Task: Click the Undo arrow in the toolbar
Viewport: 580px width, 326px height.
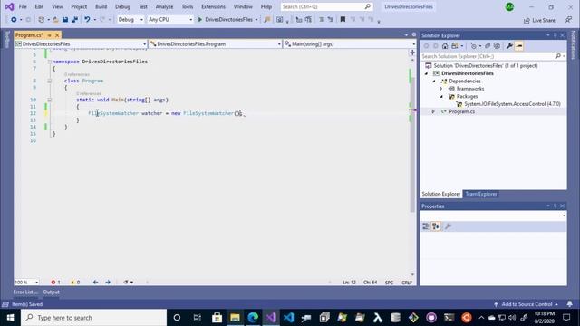Action: [87, 20]
